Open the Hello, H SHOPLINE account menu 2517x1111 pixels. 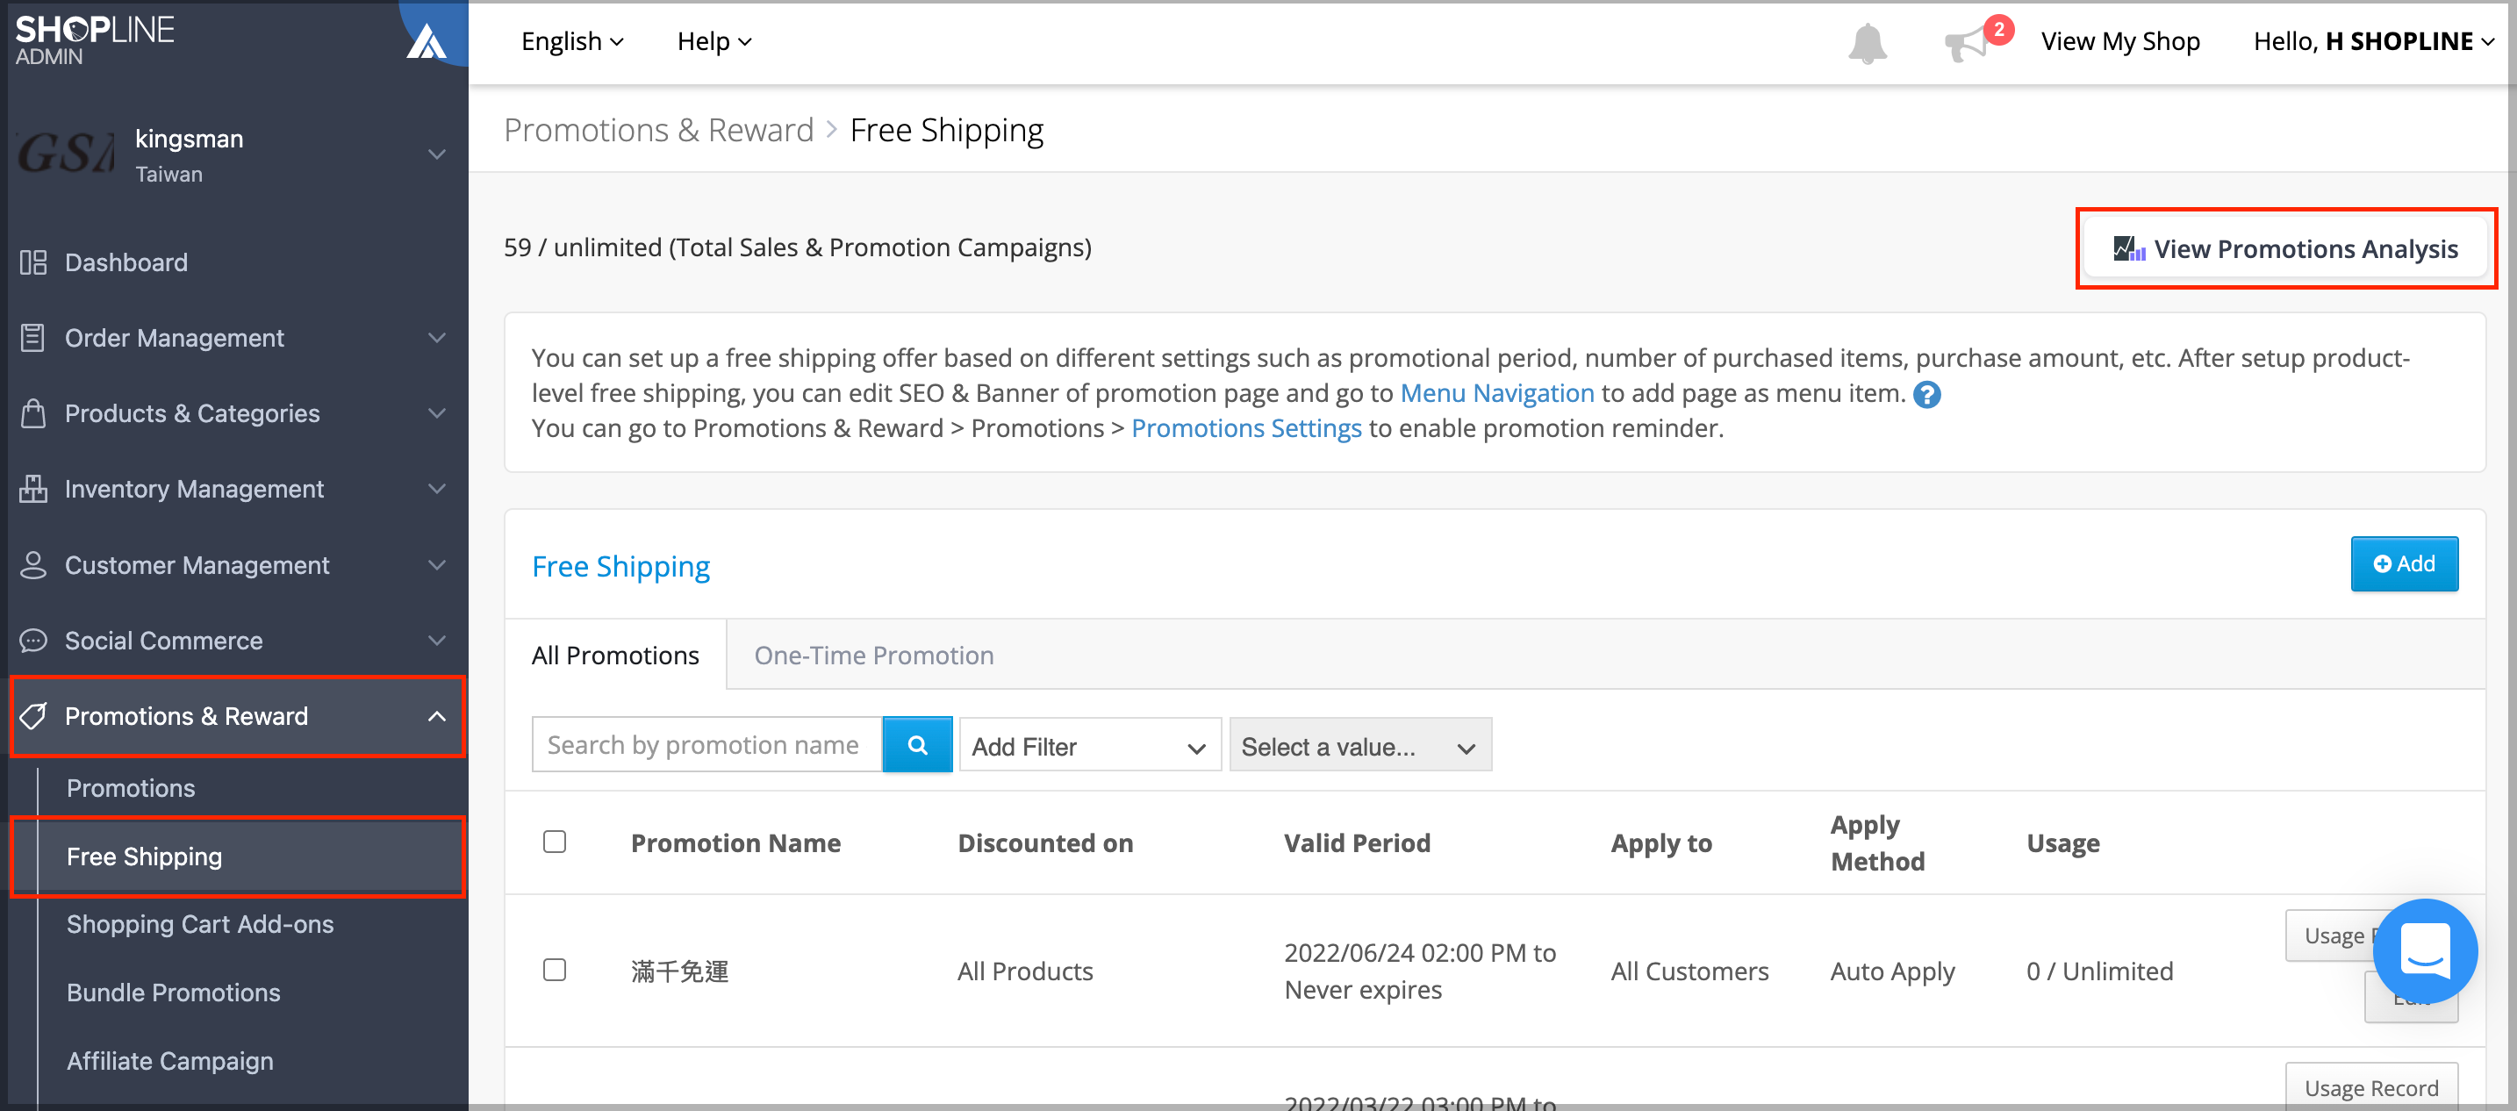(2373, 41)
